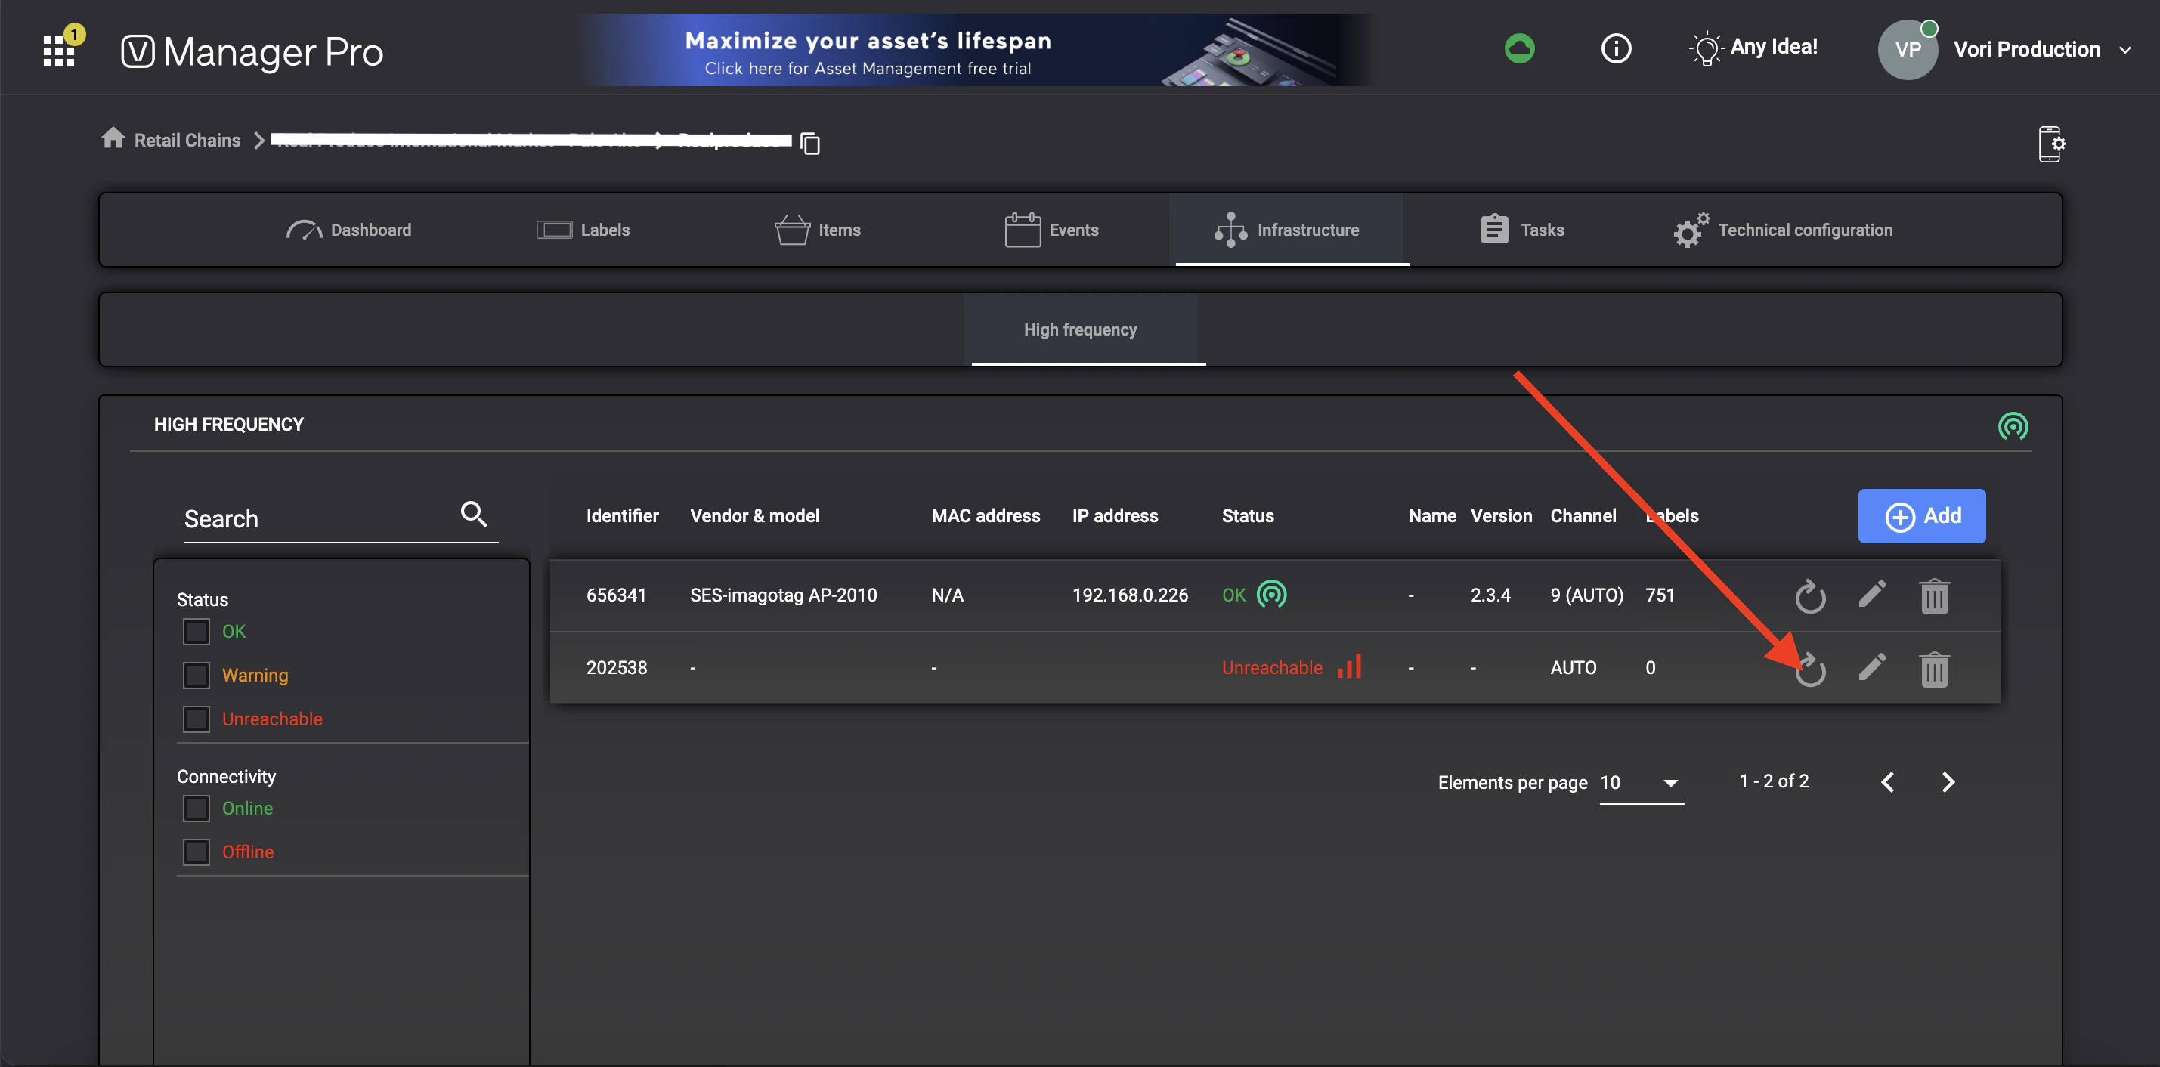The height and width of the screenshot is (1067, 2160).
Task: Go to the next page with the right chevron
Action: (x=1948, y=782)
